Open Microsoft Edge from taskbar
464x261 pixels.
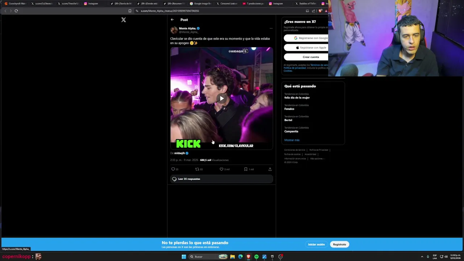coord(240,257)
